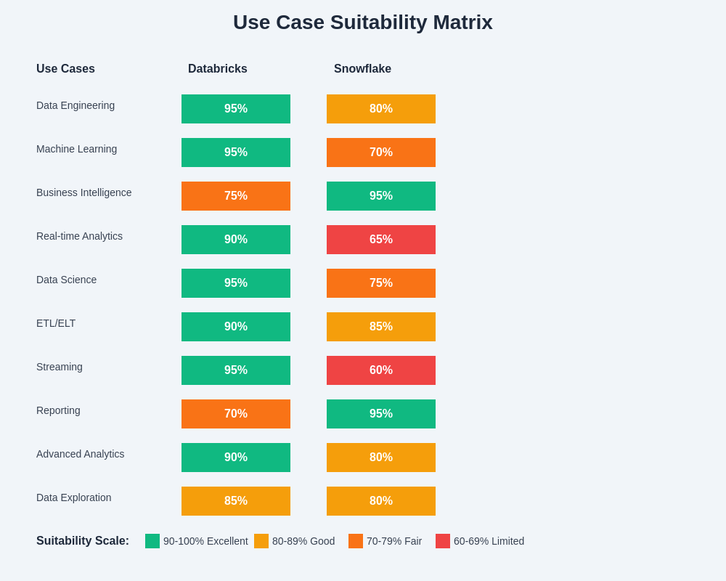Click the red Limited legend swatch
The image size is (726, 581).
point(443,541)
